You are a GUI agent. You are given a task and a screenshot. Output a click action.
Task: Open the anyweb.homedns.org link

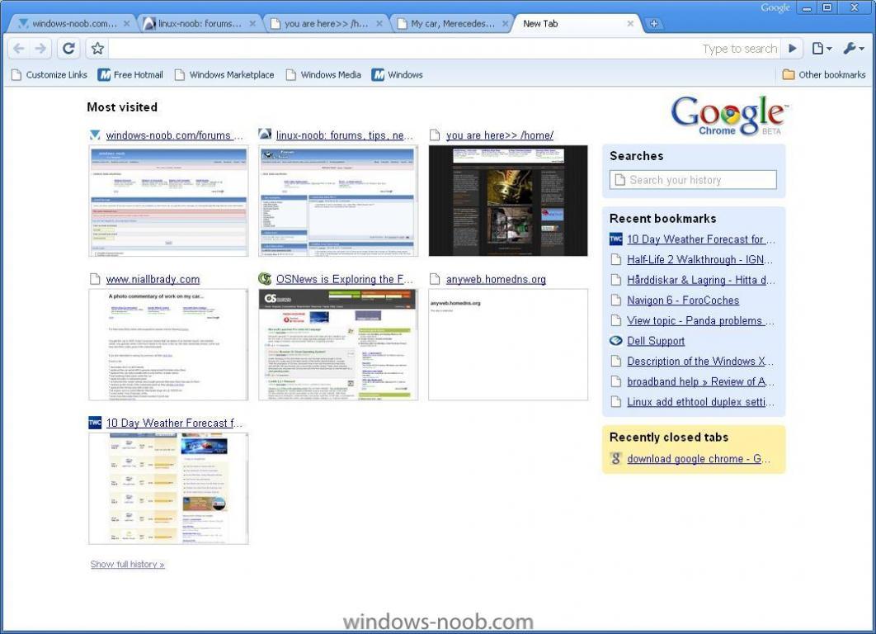pyautogui.click(x=496, y=279)
